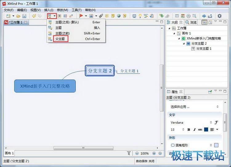
Task: Select the central XMind新手入门完整攻略 topic
Action: [x=45, y=86]
